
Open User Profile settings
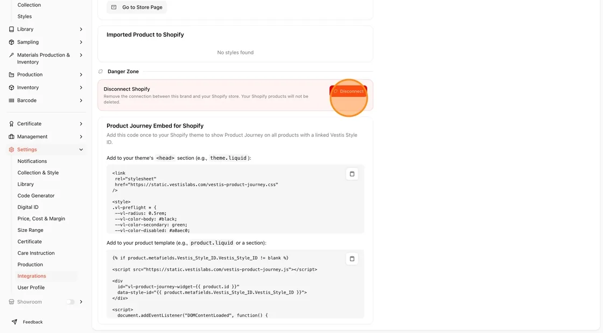[31, 288]
